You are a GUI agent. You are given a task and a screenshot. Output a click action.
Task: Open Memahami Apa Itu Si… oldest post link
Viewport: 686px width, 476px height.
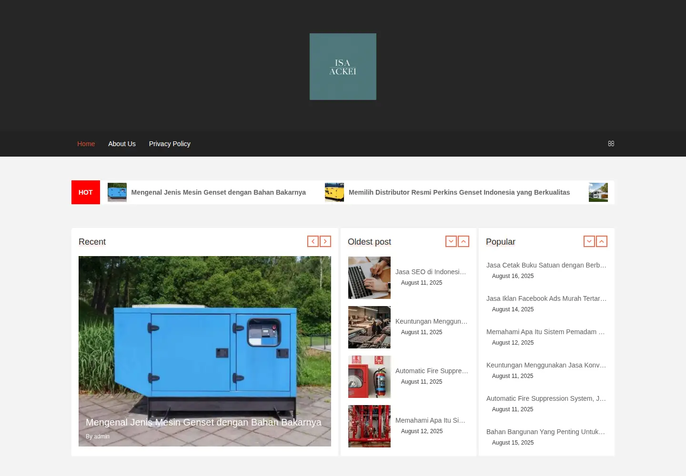tap(430, 420)
